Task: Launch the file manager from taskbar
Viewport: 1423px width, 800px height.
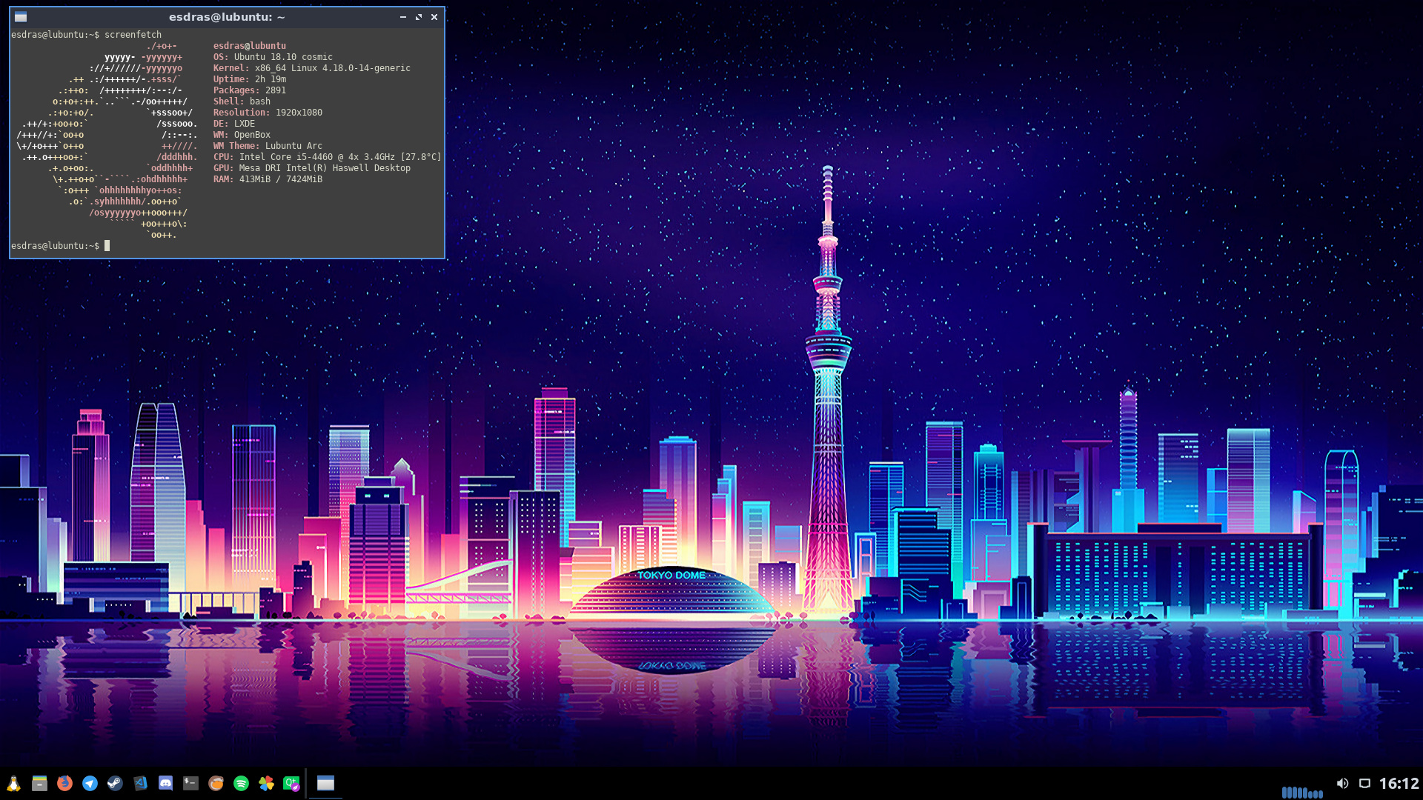Action: point(39,784)
